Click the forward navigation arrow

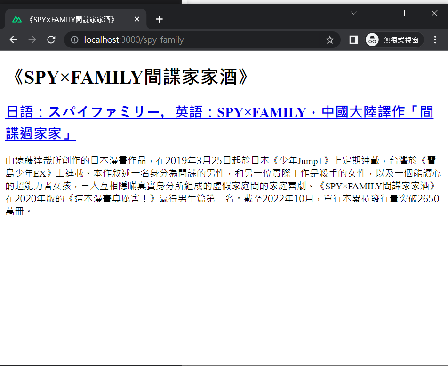(32, 39)
